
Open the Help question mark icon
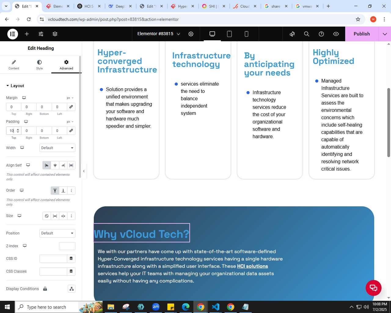[x=321, y=34]
